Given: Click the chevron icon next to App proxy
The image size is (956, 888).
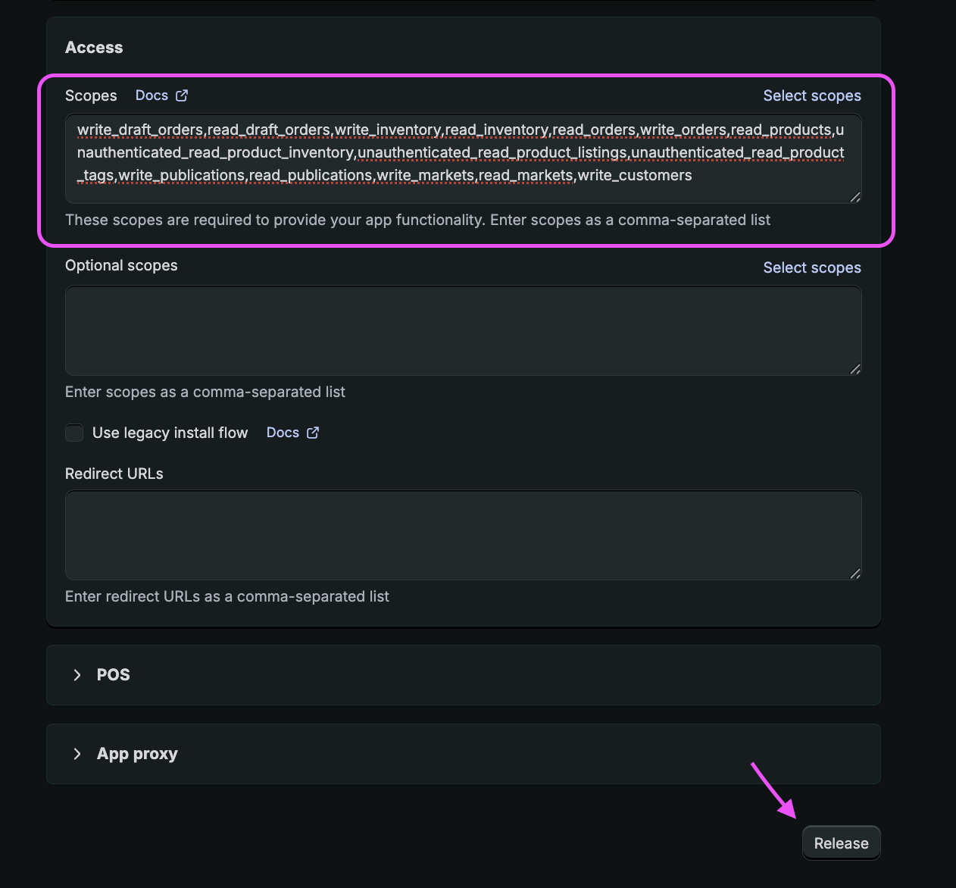Looking at the screenshot, I should [x=77, y=753].
